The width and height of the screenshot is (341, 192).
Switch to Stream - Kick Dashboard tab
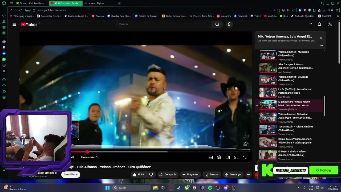31,3
